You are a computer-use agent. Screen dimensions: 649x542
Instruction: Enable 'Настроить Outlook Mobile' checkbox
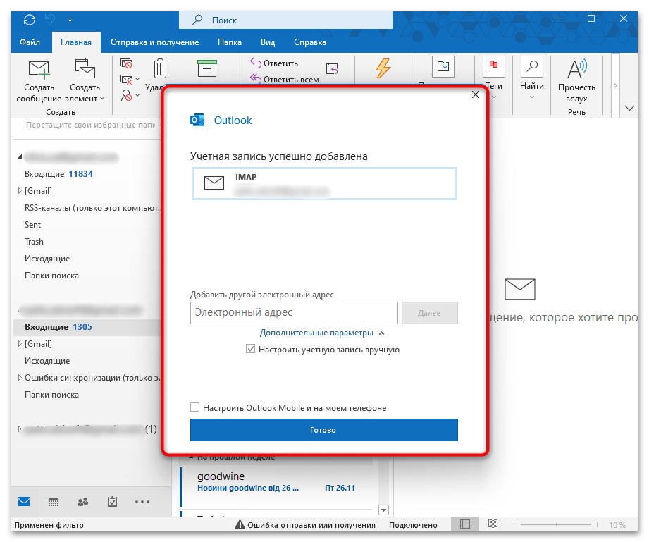[195, 407]
